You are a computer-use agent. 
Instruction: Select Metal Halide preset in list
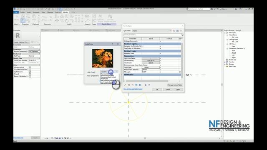[x=104, y=79]
